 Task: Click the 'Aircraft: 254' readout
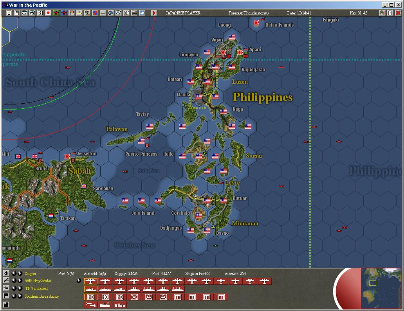[x=235, y=273]
